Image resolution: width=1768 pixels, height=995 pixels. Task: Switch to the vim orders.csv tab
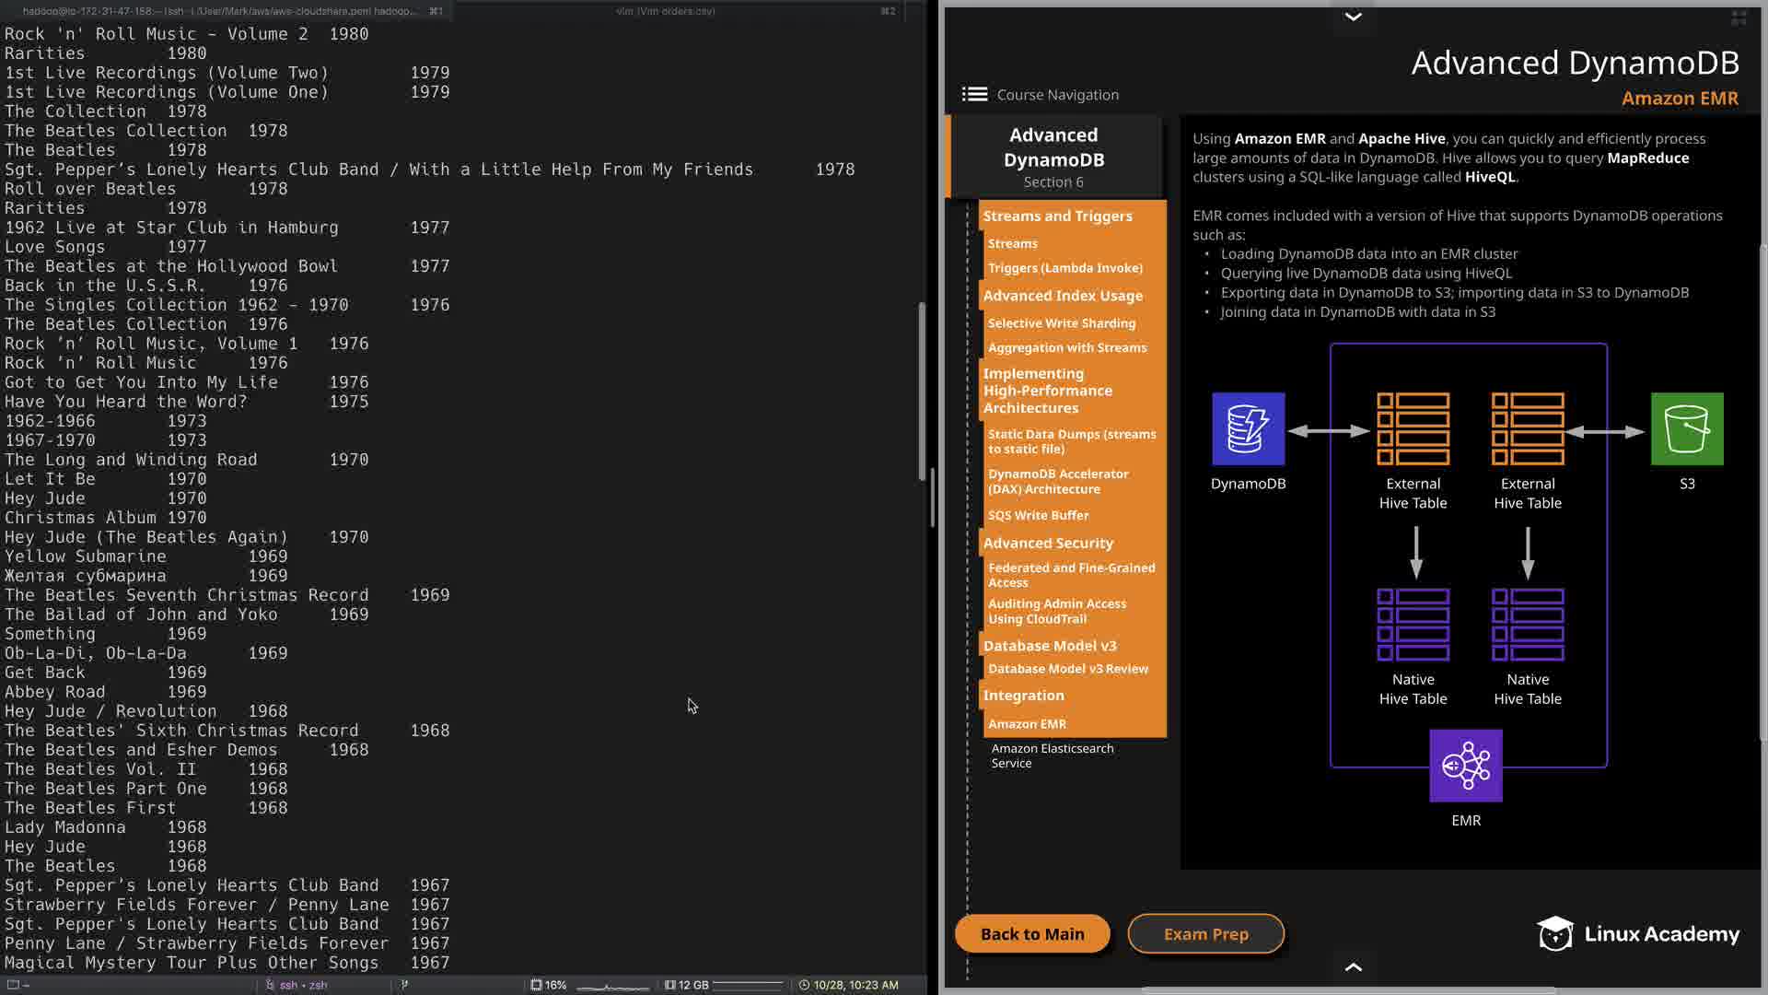pos(665,11)
